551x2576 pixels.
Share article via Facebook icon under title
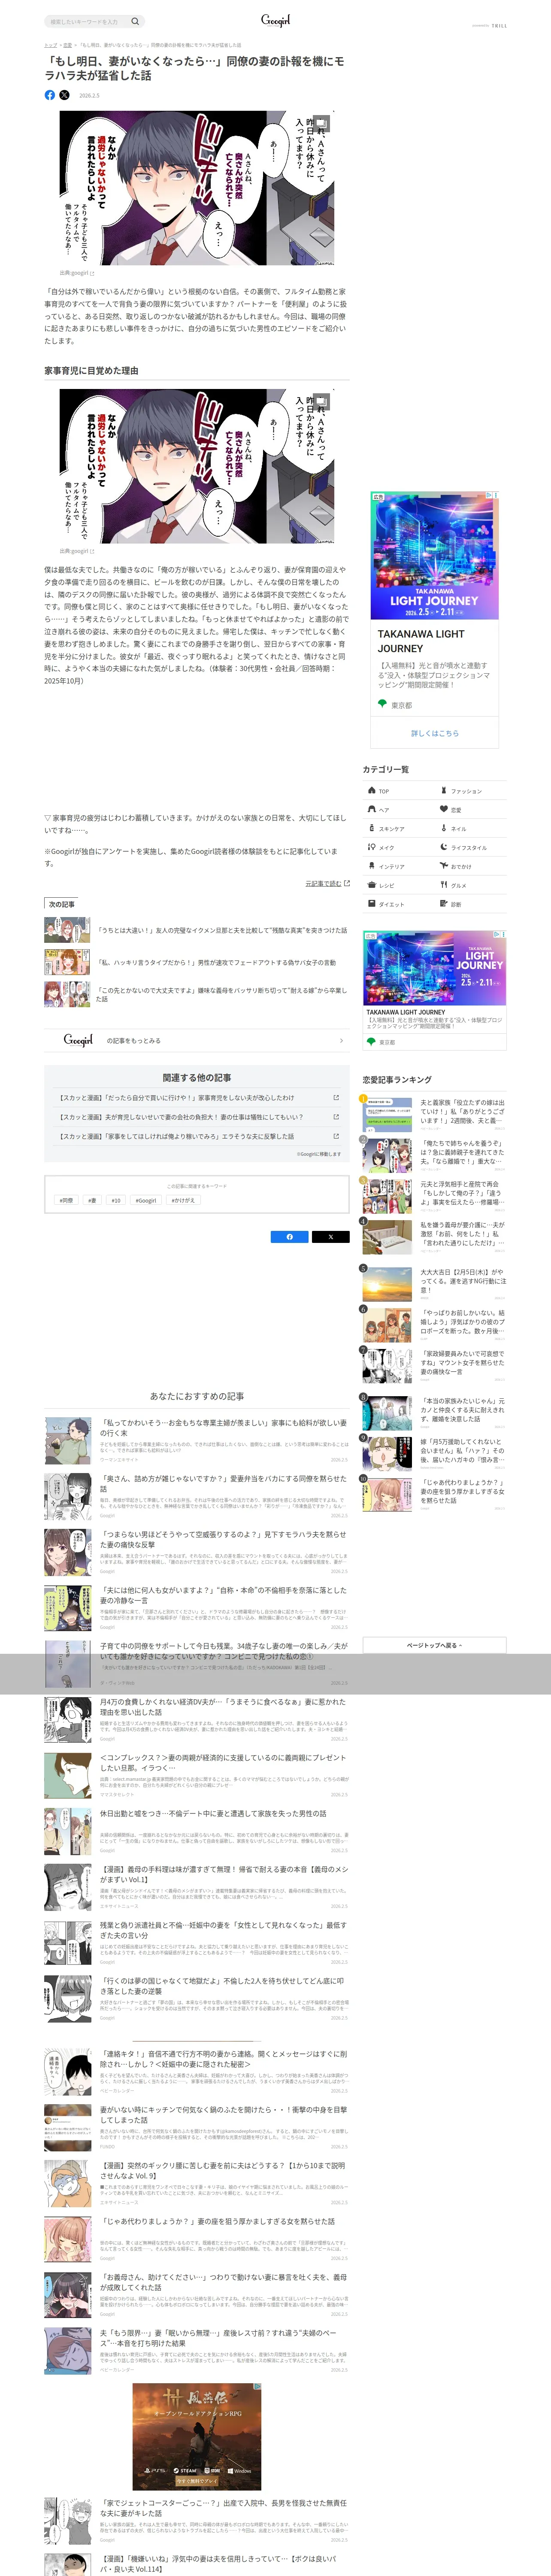tap(50, 95)
